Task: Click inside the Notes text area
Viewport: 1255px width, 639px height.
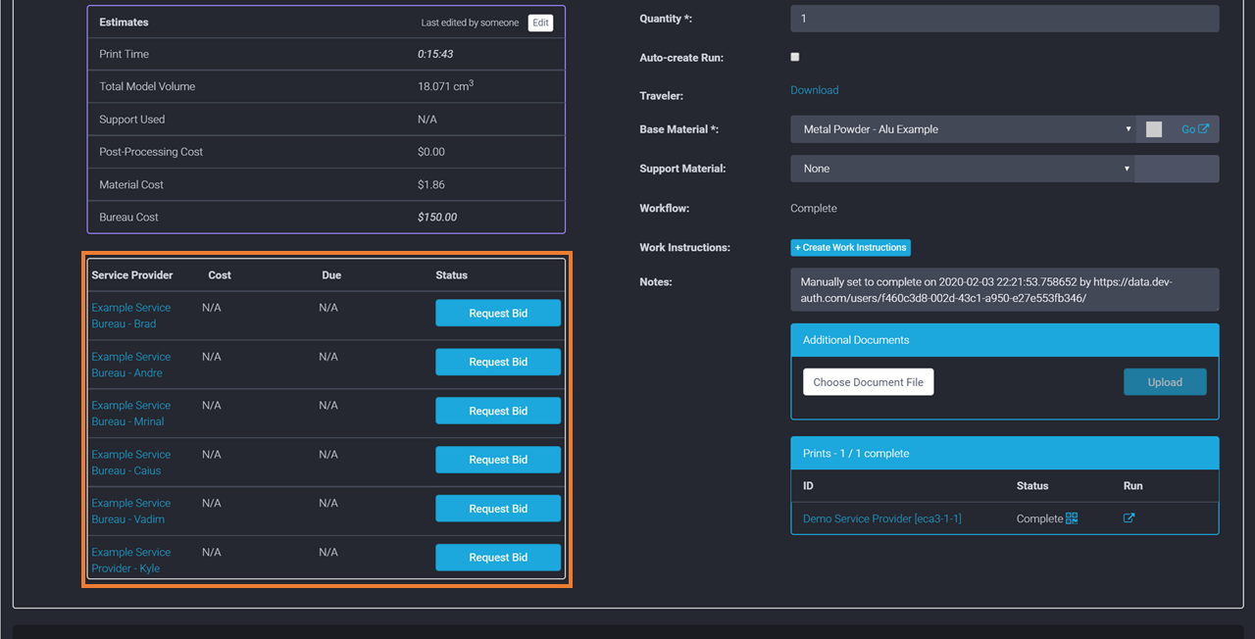Action: (x=1004, y=289)
